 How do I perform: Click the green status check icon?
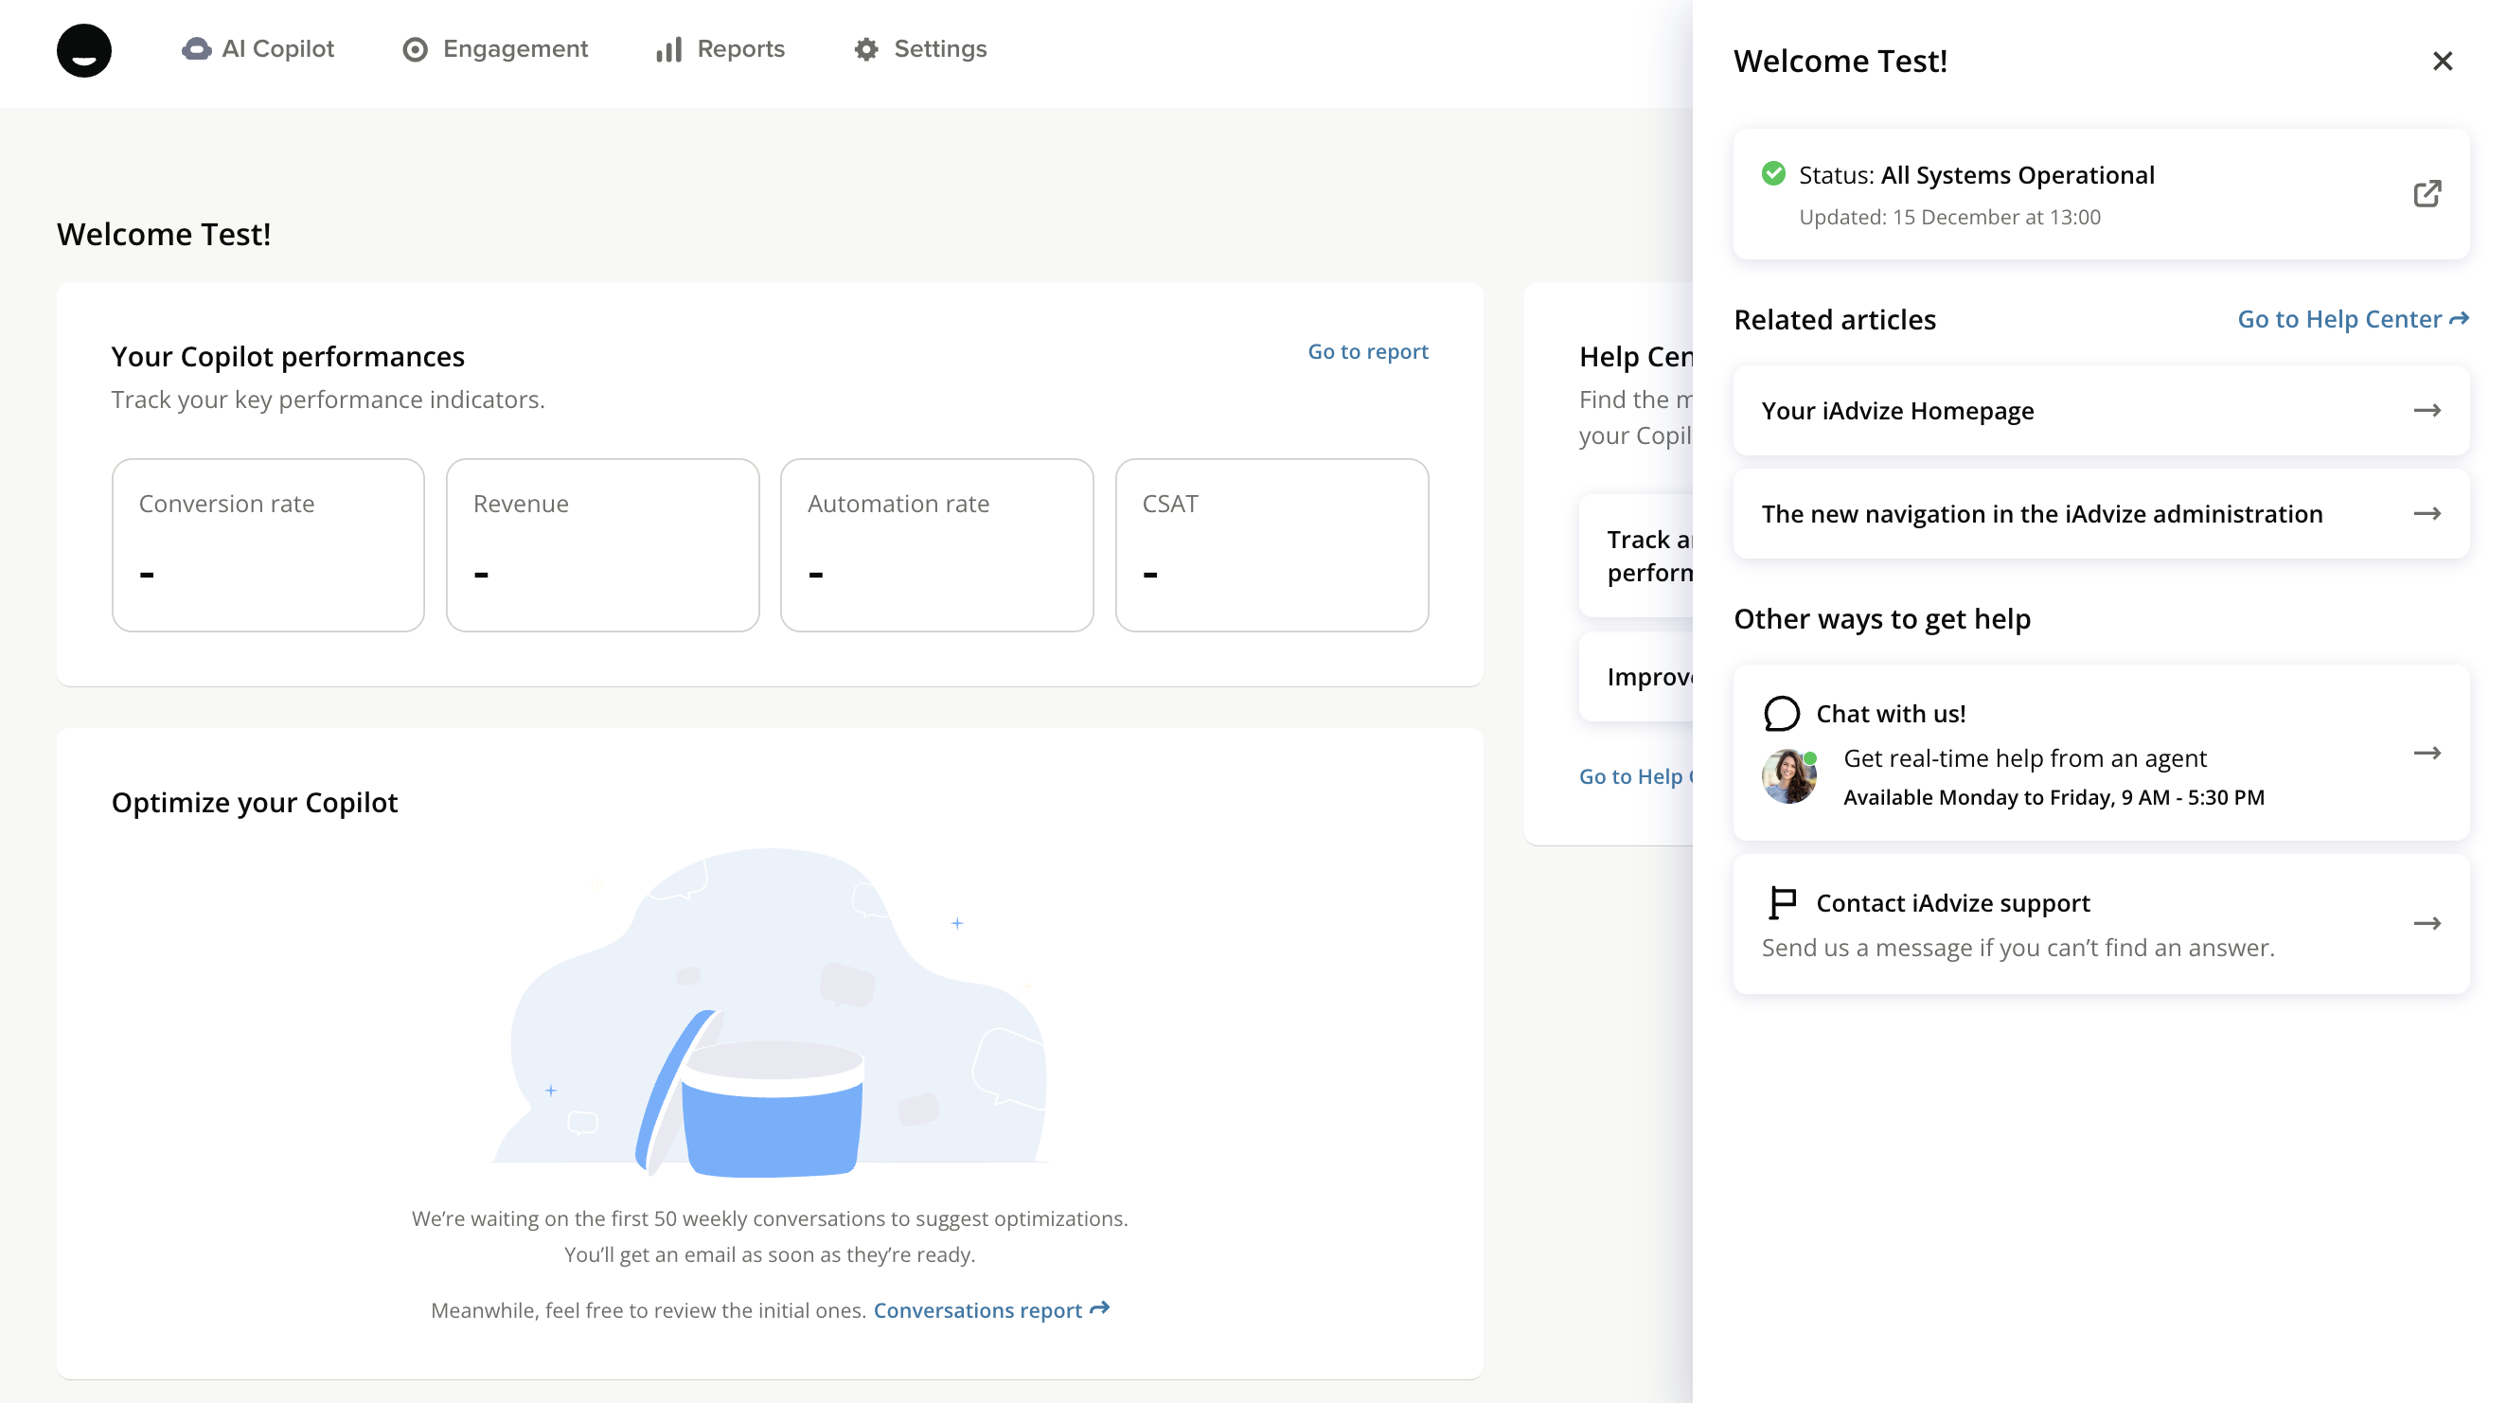pyautogui.click(x=1773, y=174)
